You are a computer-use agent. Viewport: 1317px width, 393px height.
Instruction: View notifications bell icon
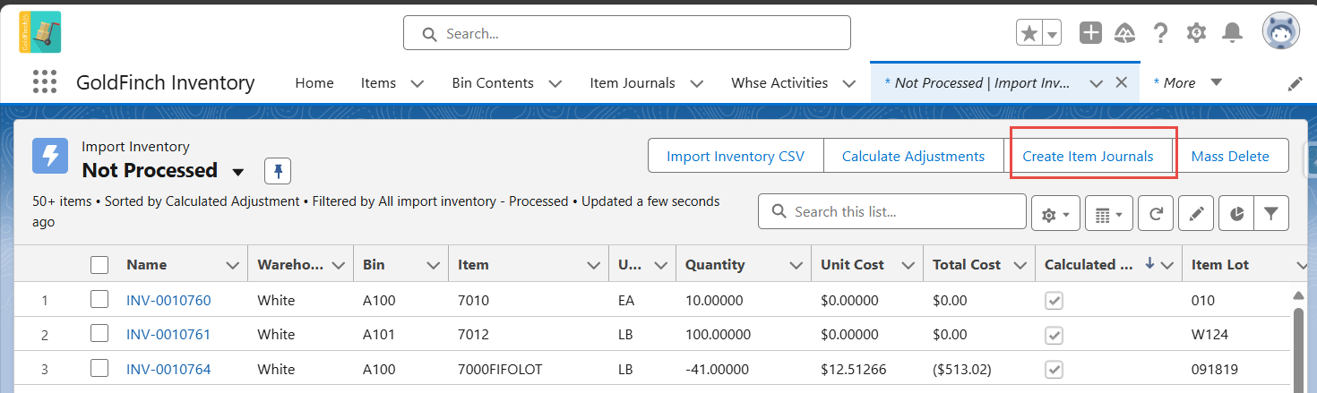(1233, 33)
